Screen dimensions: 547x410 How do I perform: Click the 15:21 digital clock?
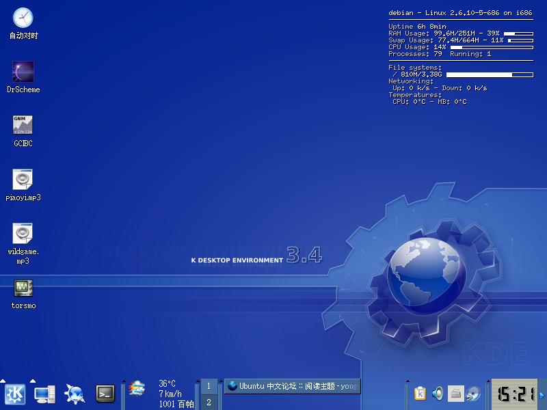[x=515, y=394]
